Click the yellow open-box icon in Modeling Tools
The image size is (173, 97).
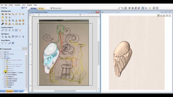click(2, 17)
